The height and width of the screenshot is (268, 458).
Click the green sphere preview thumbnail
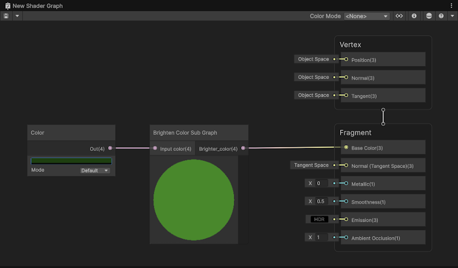(x=194, y=199)
